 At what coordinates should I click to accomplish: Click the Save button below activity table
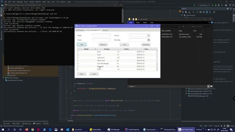pos(82,74)
